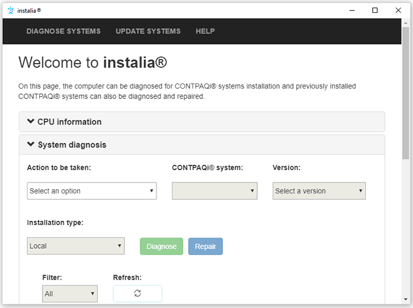Open the CONTPAQi system dropdown
Screen dimensions: 413x308
(x=214, y=191)
